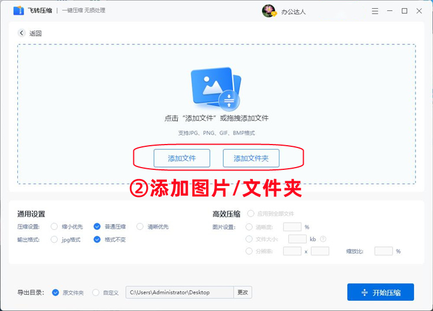Click the 添加文件夹 button
This screenshot has width=433, height=311.
[x=251, y=158]
